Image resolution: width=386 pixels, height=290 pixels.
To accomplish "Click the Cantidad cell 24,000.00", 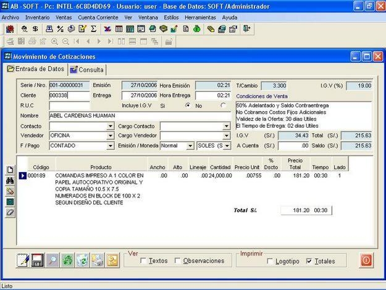I will click(220, 176).
